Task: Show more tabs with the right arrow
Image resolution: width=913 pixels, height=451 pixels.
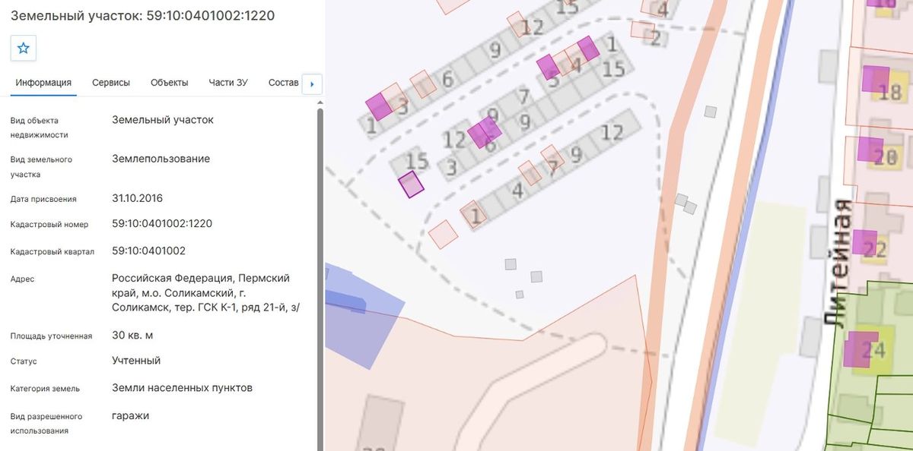Action: click(x=312, y=84)
